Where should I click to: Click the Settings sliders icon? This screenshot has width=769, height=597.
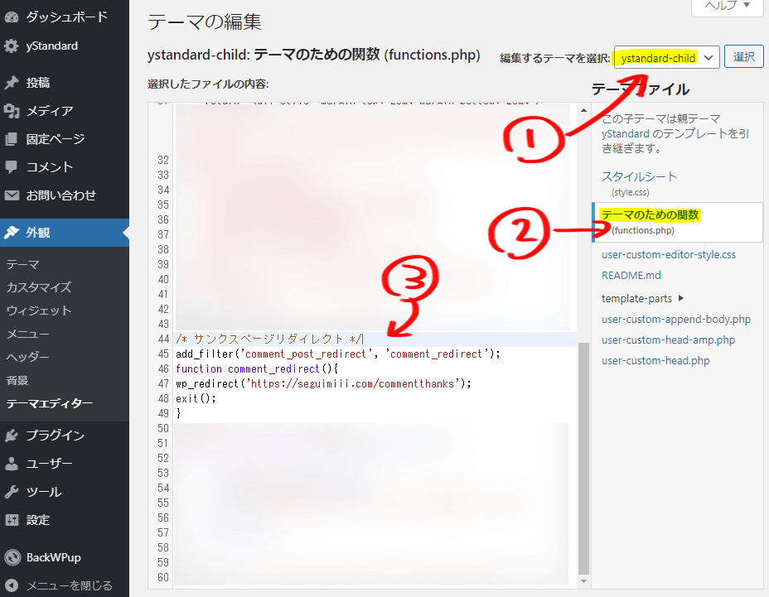tap(12, 520)
